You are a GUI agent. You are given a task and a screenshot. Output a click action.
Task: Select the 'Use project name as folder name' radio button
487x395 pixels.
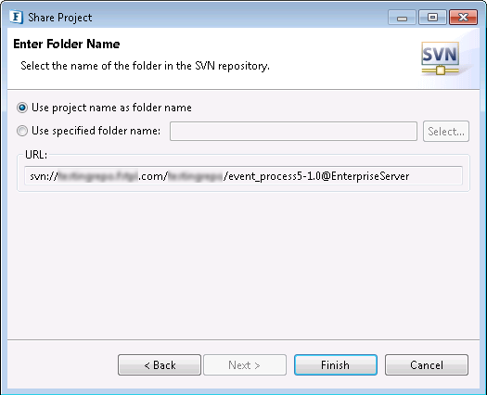point(22,108)
